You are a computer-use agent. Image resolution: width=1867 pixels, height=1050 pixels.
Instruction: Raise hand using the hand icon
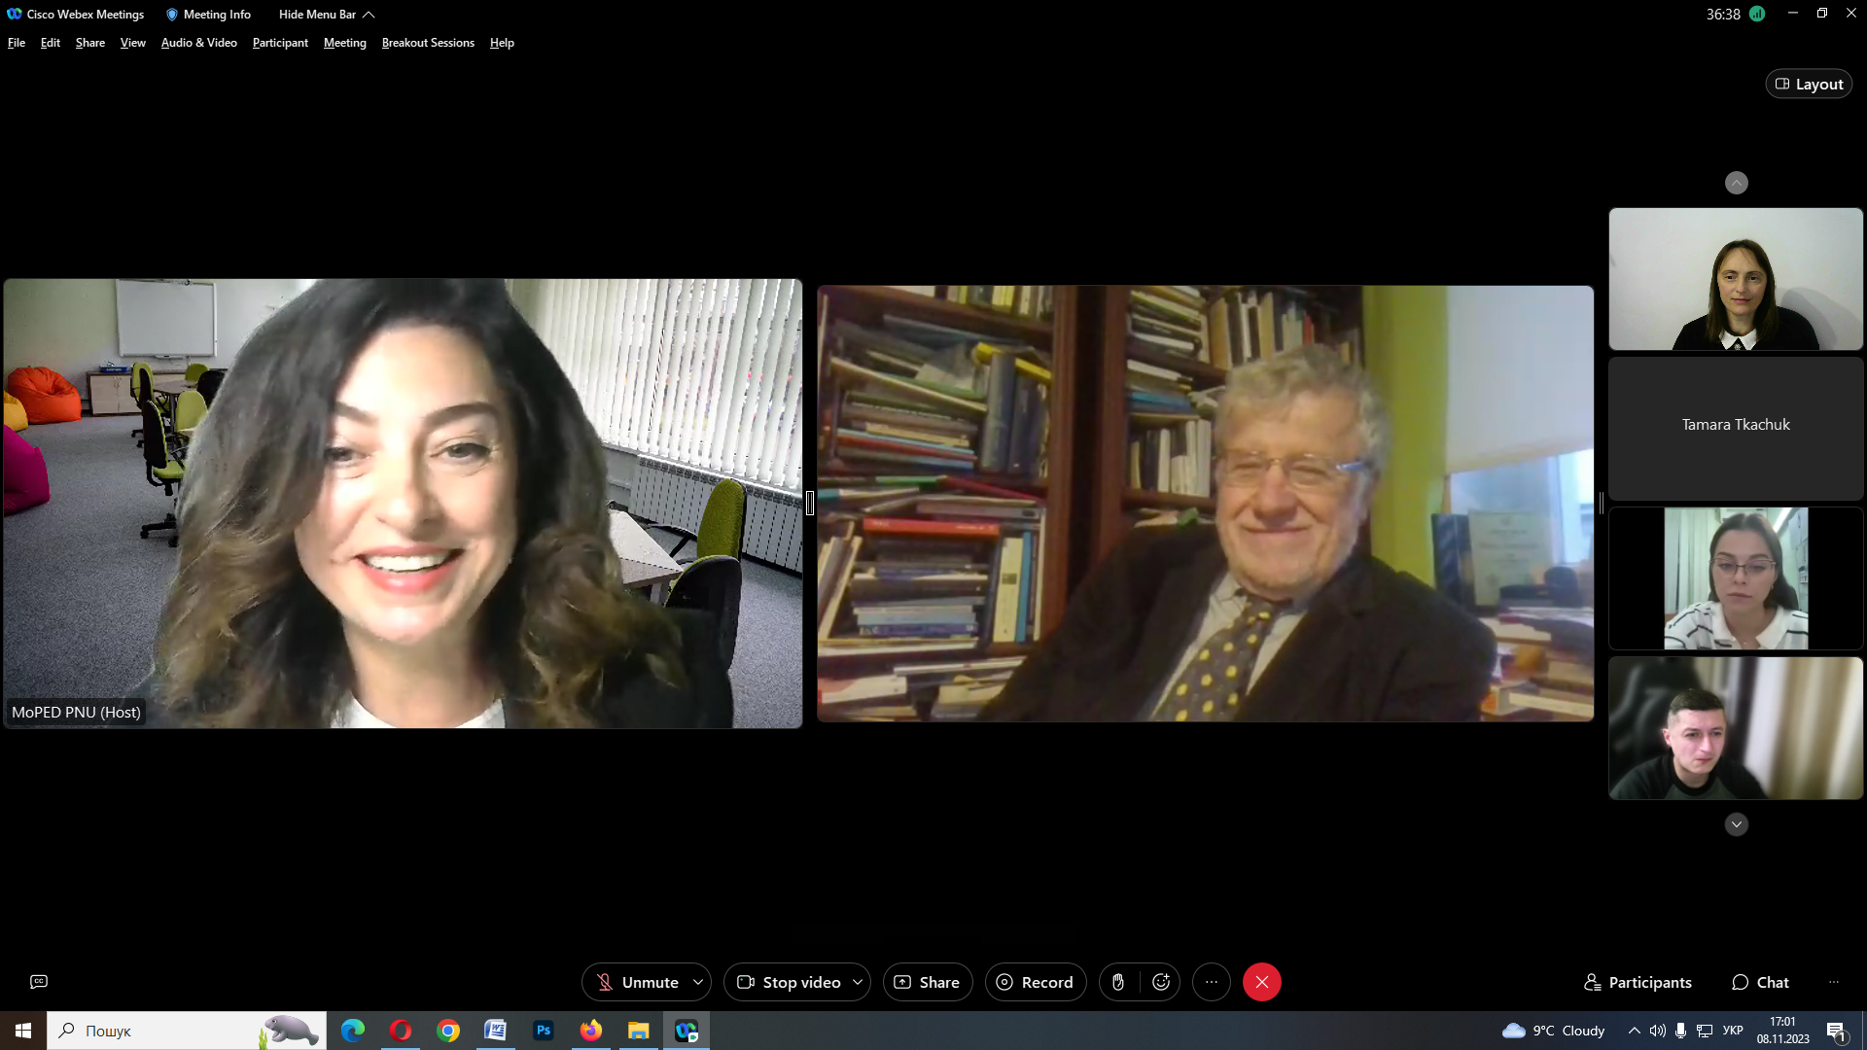coord(1118,982)
